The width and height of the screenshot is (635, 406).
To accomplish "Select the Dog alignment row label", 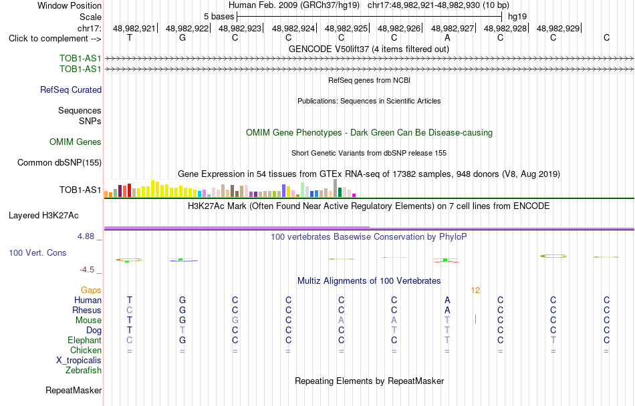I will (x=94, y=331).
